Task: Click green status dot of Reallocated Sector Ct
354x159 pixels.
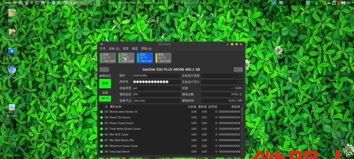Action: coord(102,112)
